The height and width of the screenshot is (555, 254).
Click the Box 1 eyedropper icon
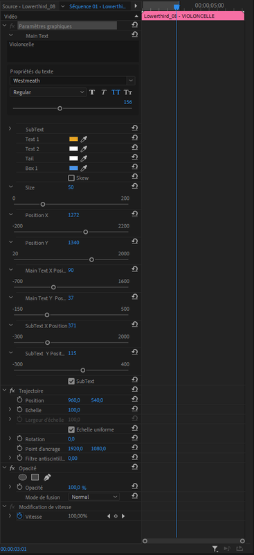pos(84,168)
